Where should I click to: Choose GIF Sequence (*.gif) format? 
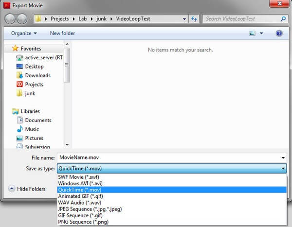click(172, 215)
